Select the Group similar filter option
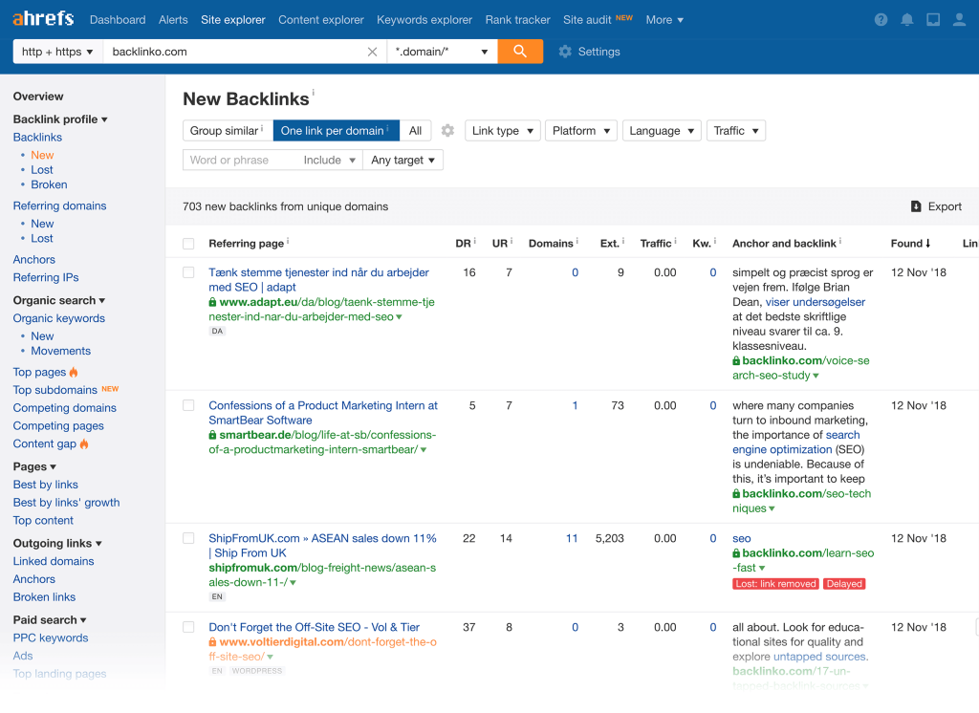 (x=227, y=131)
